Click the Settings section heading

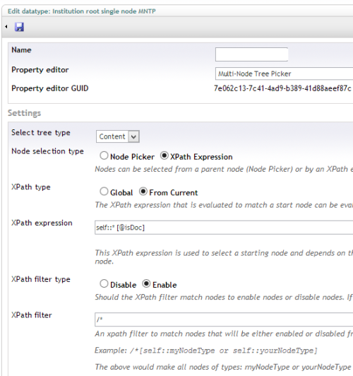point(24,113)
